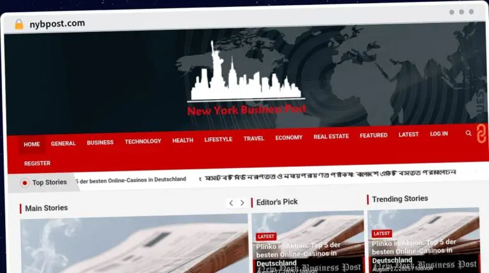Open ticker headline about Online-Casinos in Deutschland
The width and height of the screenshot is (489, 273).
click(x=131, y=180)
